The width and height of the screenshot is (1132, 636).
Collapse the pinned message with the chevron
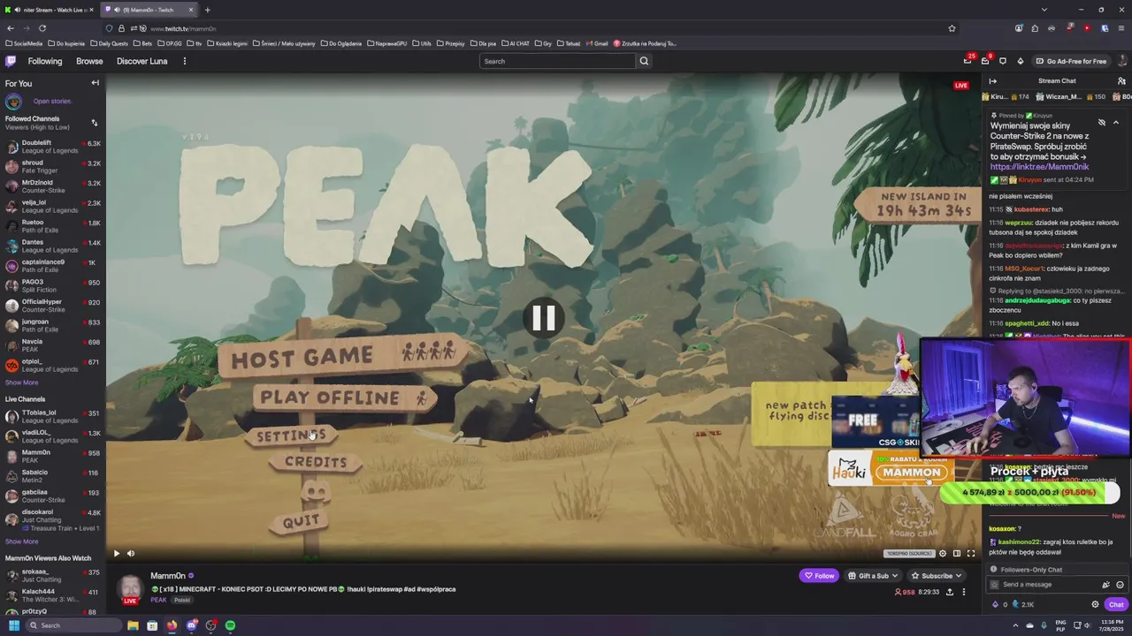1116,123
